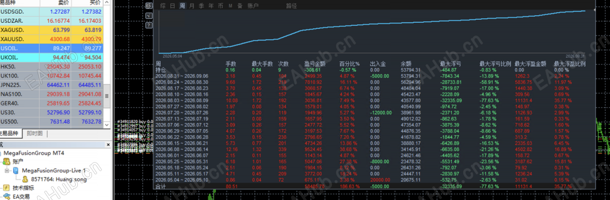
Task: Click the 出入金 column header
Action: pyautogui.click(x=378, y=64)
